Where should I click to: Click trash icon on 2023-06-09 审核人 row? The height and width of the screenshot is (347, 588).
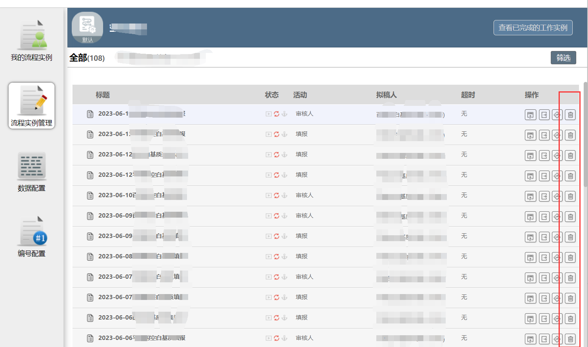pos(570,216)
